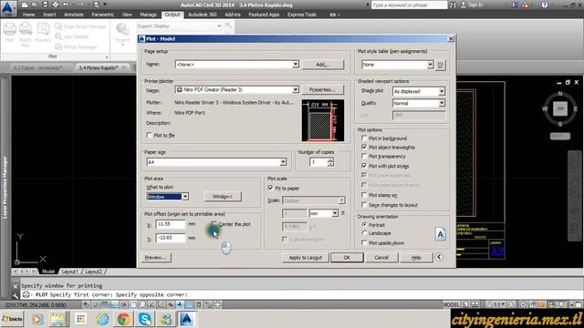Open the Plot style table dropdown
This screenshot has width=584, height=328.
(x=430, y=65)
